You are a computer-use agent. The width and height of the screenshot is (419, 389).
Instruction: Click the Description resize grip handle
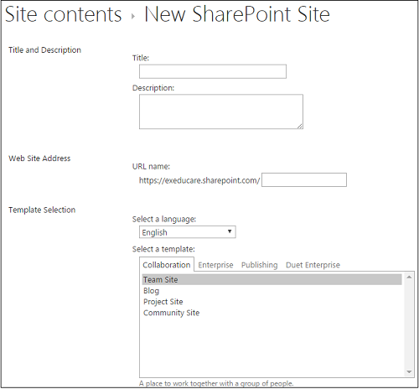point(300,126)
